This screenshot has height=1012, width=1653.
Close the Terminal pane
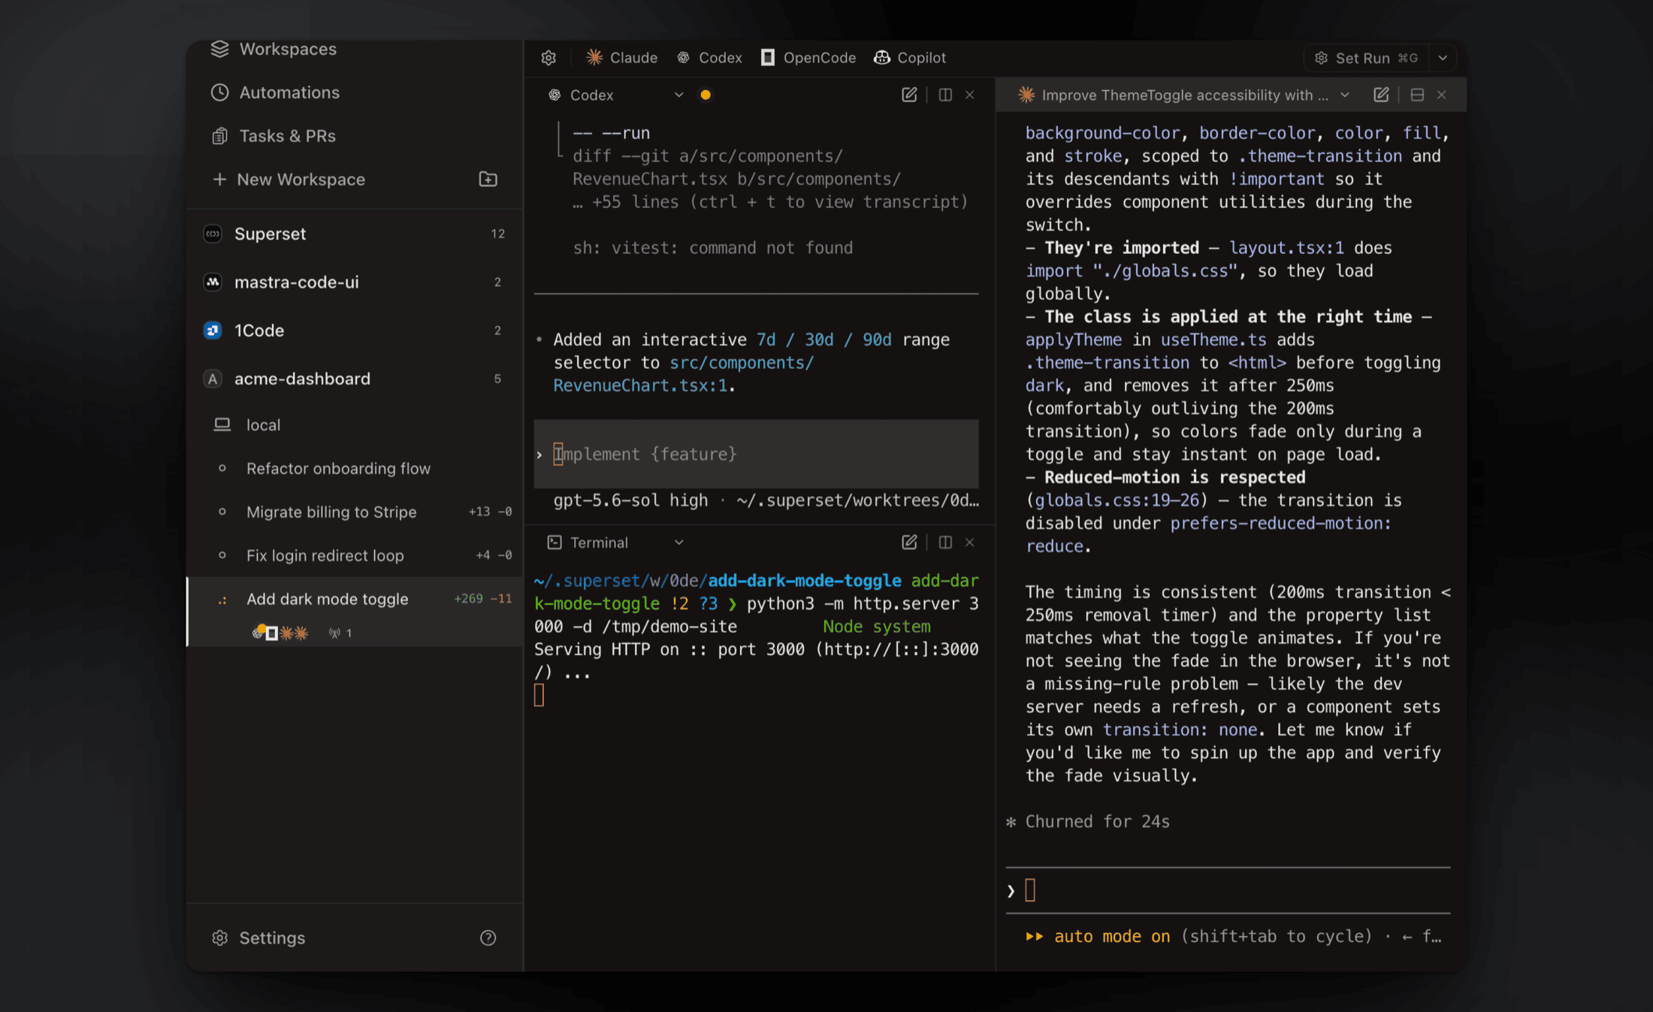pyautogui.click(x=970, y=542)
